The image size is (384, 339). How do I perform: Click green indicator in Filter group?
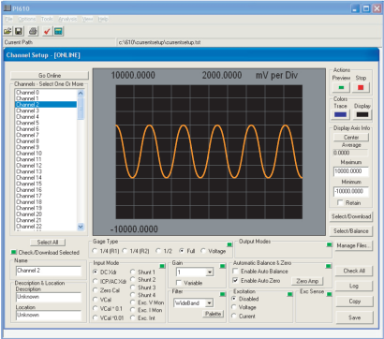222,294
